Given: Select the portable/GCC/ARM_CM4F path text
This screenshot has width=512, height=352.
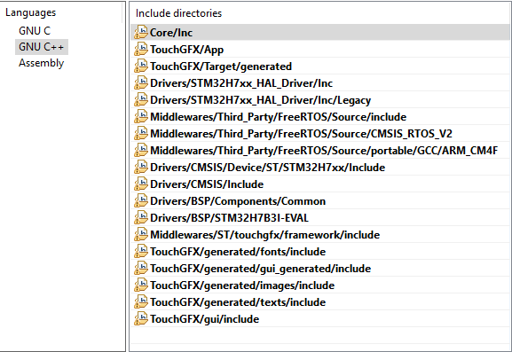Looking at the screenshot, I should pos(324,151).
